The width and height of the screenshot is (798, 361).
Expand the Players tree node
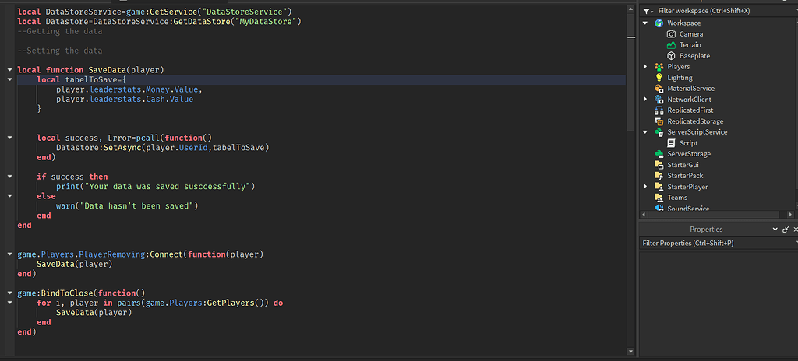(x=646, y=67)
